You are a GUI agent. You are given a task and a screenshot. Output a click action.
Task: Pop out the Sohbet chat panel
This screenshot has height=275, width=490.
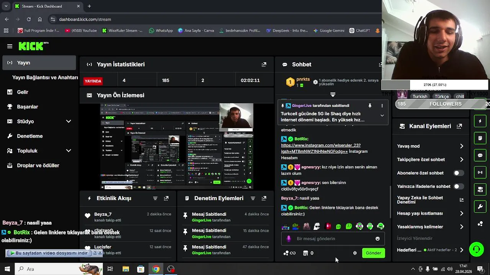[x=380, y=65]
